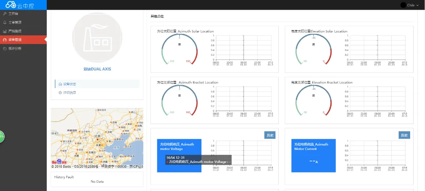Click the user avatar circle beside Chile
The image size is (425, 191).
click(x=403, y=5)
